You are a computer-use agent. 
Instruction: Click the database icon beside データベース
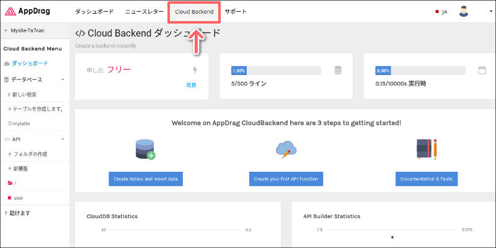pyautogui.click(x=6, y=80)
